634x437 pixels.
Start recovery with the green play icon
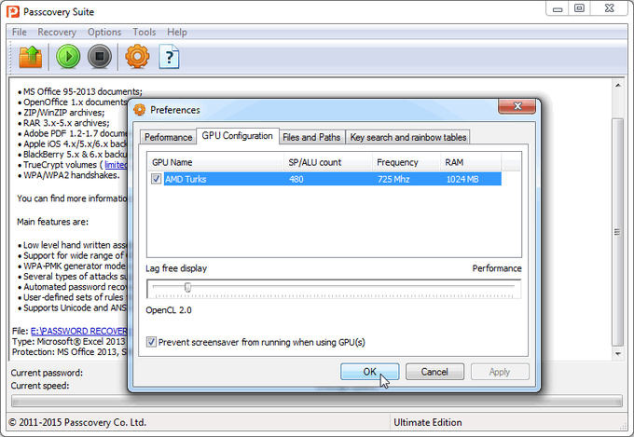click(x=68, y=56)
